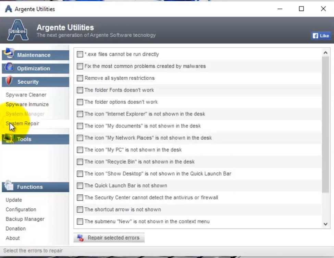This screenshot has width=334, height=258.
Task: Check Internet Explorer icon not shown option
Action: click(x=80, y=114)
